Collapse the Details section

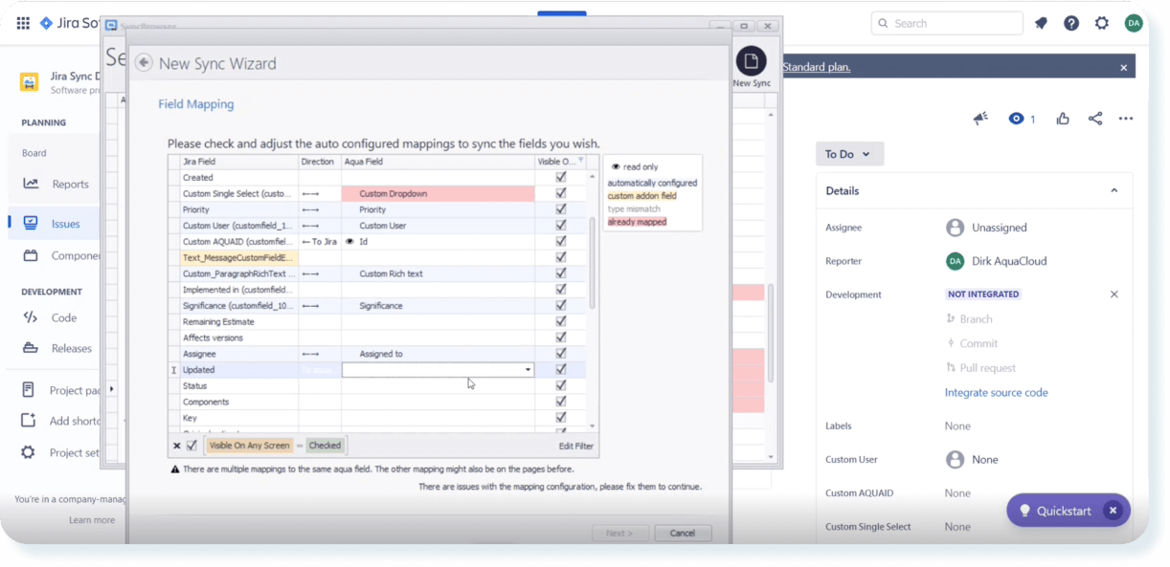[1114, 190]
